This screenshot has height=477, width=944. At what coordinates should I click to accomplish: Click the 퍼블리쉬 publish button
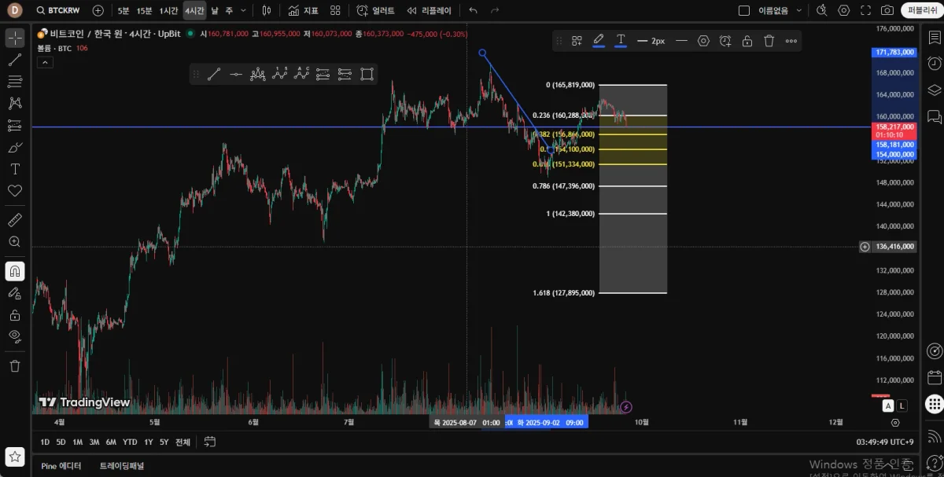click(920, 10)
